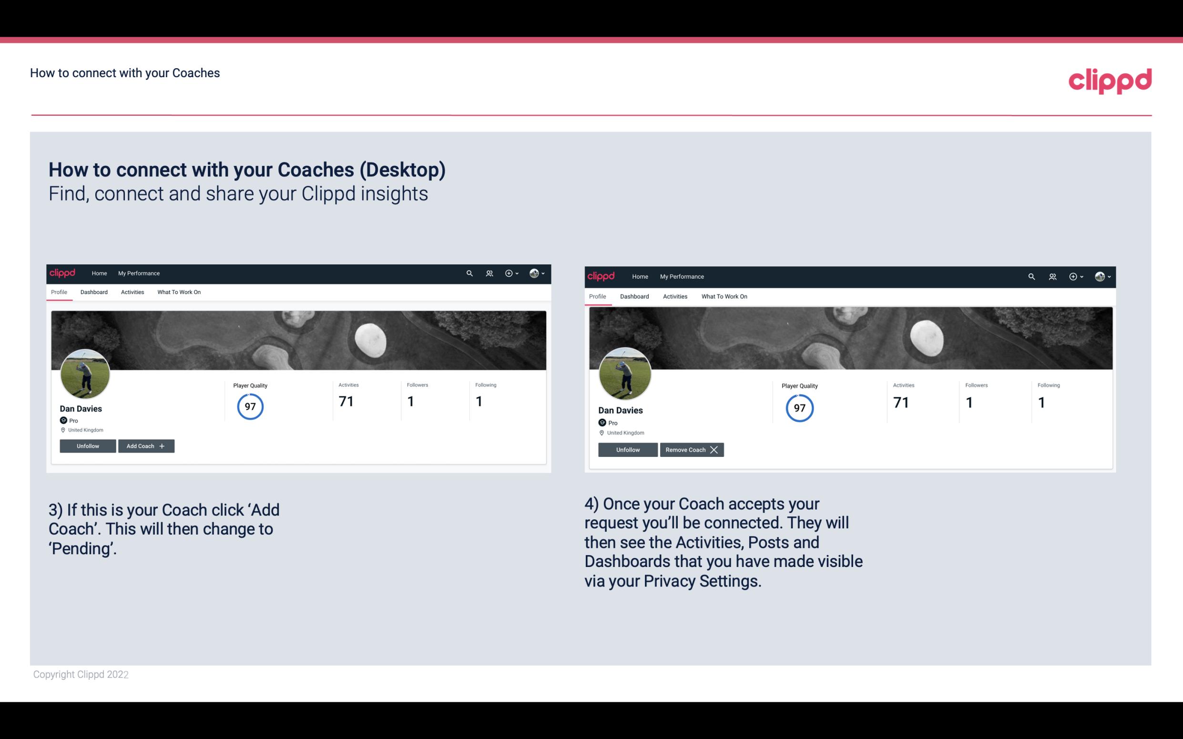1183x739 pixels.
Task: Toggle the Pro badge visibility on profile
Action: click(x=68, y=420)
